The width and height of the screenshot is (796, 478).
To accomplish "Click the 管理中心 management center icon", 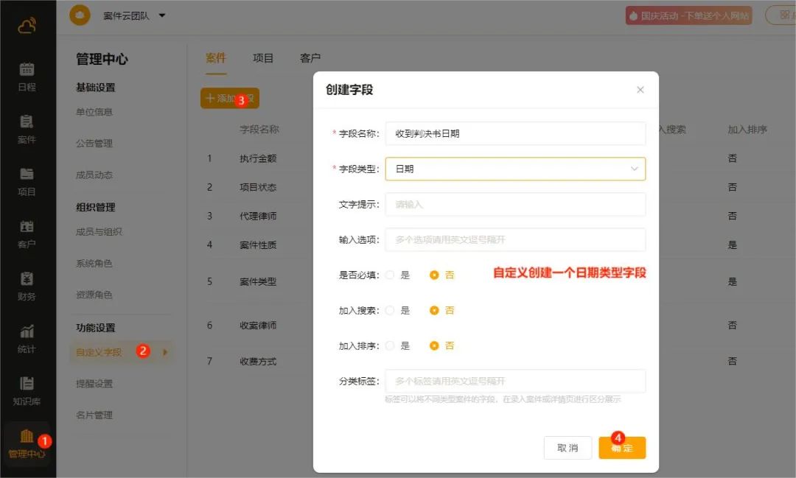I will point(27,437).
